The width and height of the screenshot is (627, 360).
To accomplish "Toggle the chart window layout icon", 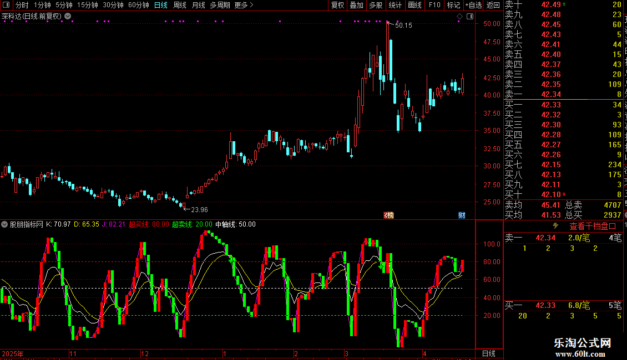I will pyautogui.click(x=470, y=17).
